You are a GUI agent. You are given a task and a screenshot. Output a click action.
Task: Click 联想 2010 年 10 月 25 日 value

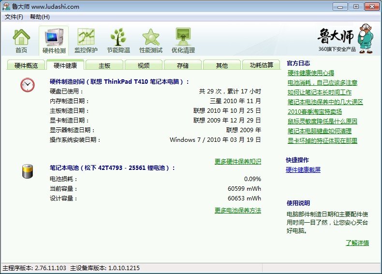[227, 111]
